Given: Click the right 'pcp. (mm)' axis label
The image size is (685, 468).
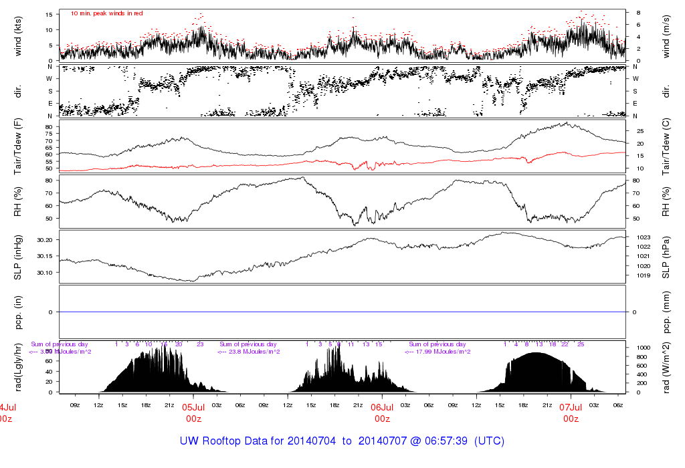Looking at the screenshot, I should [x=666, y=312].
